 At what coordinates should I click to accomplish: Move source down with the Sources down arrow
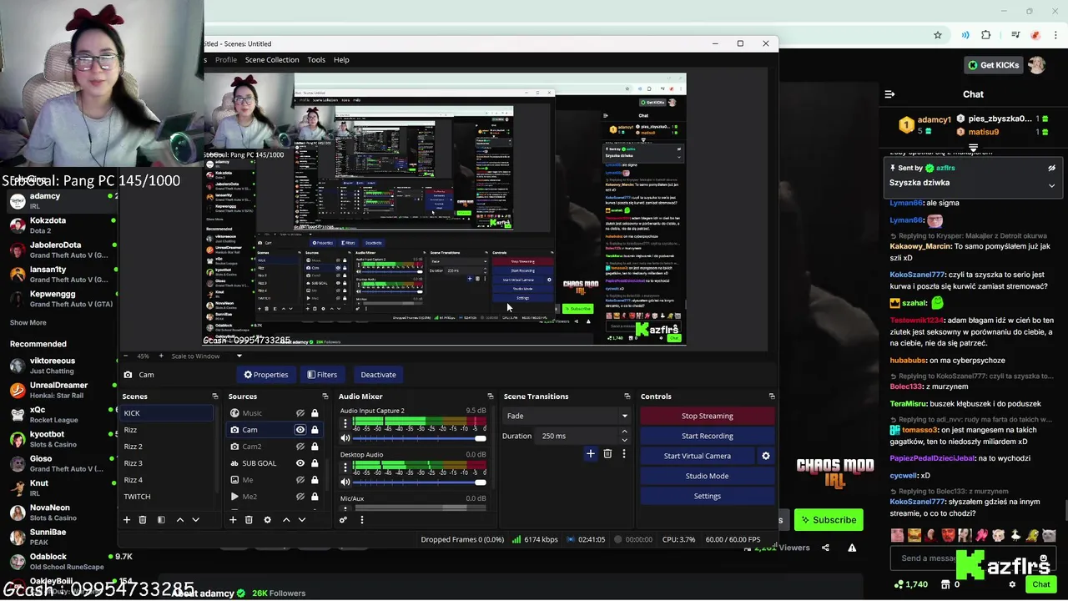point(302,520)
